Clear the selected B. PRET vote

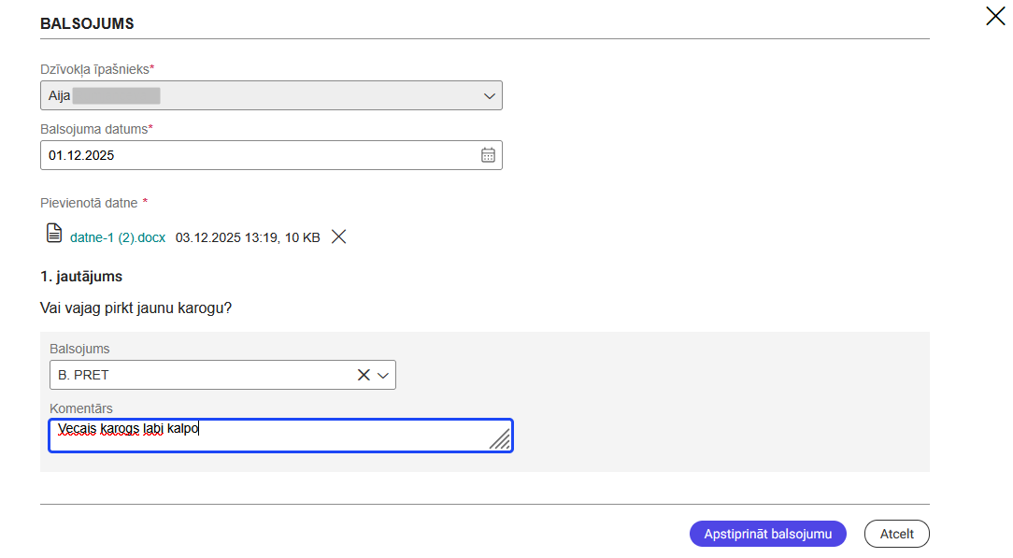(364, 375)
